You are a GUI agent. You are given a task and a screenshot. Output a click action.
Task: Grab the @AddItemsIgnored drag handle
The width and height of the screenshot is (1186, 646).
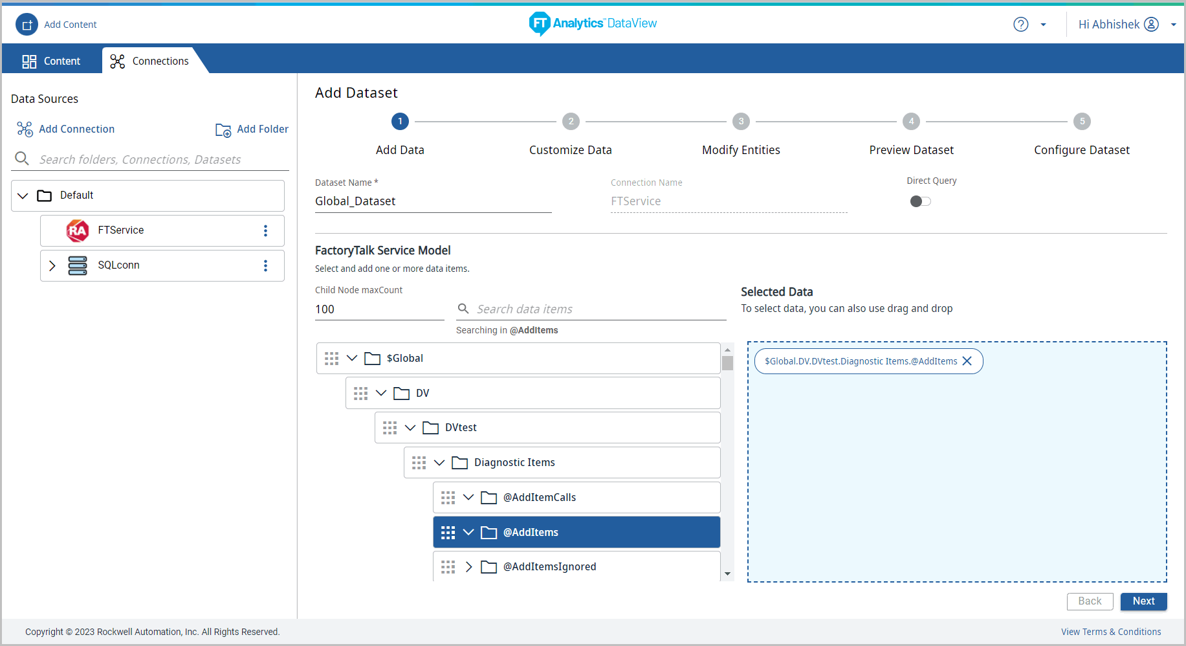click(448, 567)
